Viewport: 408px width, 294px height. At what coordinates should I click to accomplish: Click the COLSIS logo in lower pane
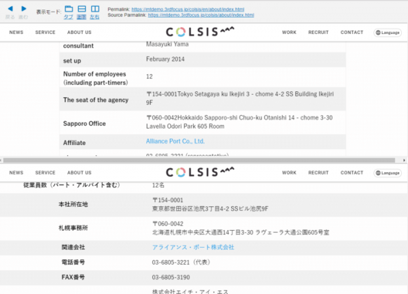pyautogui.click(x=200, y=172)
